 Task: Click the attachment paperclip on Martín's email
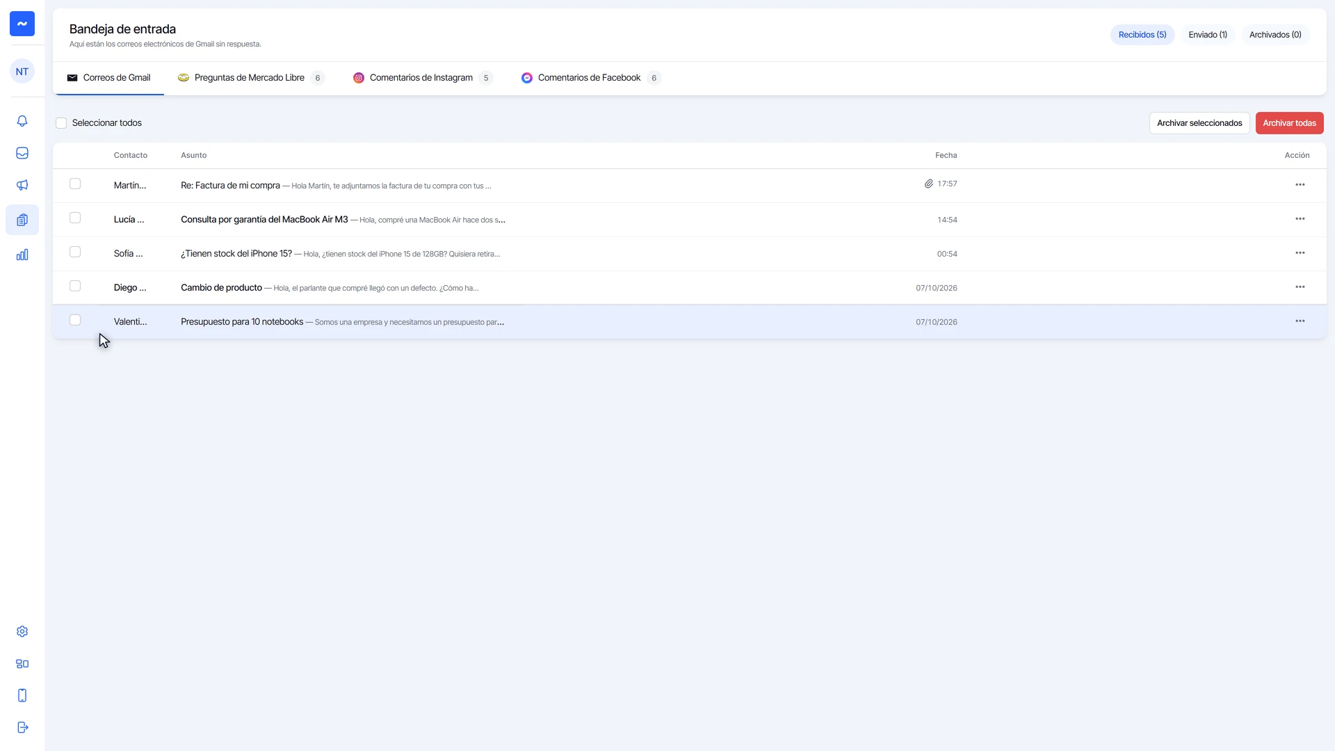click(x=928, y=184)
